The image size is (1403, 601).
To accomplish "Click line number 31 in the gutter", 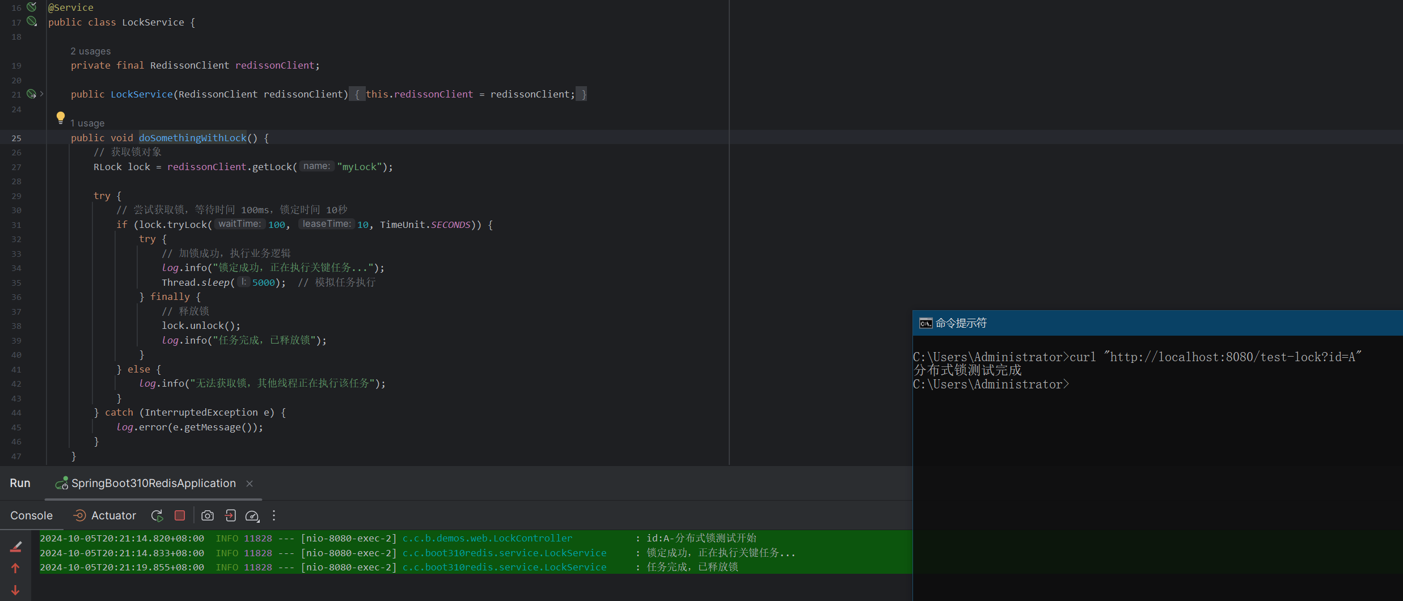I will (16, 225).
